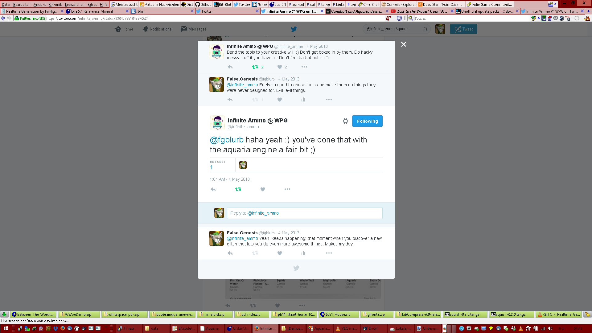Retweet the 'Yeah, keeps happening' tweet
Screen dimensions: 592x333
(x=255, y=253)
